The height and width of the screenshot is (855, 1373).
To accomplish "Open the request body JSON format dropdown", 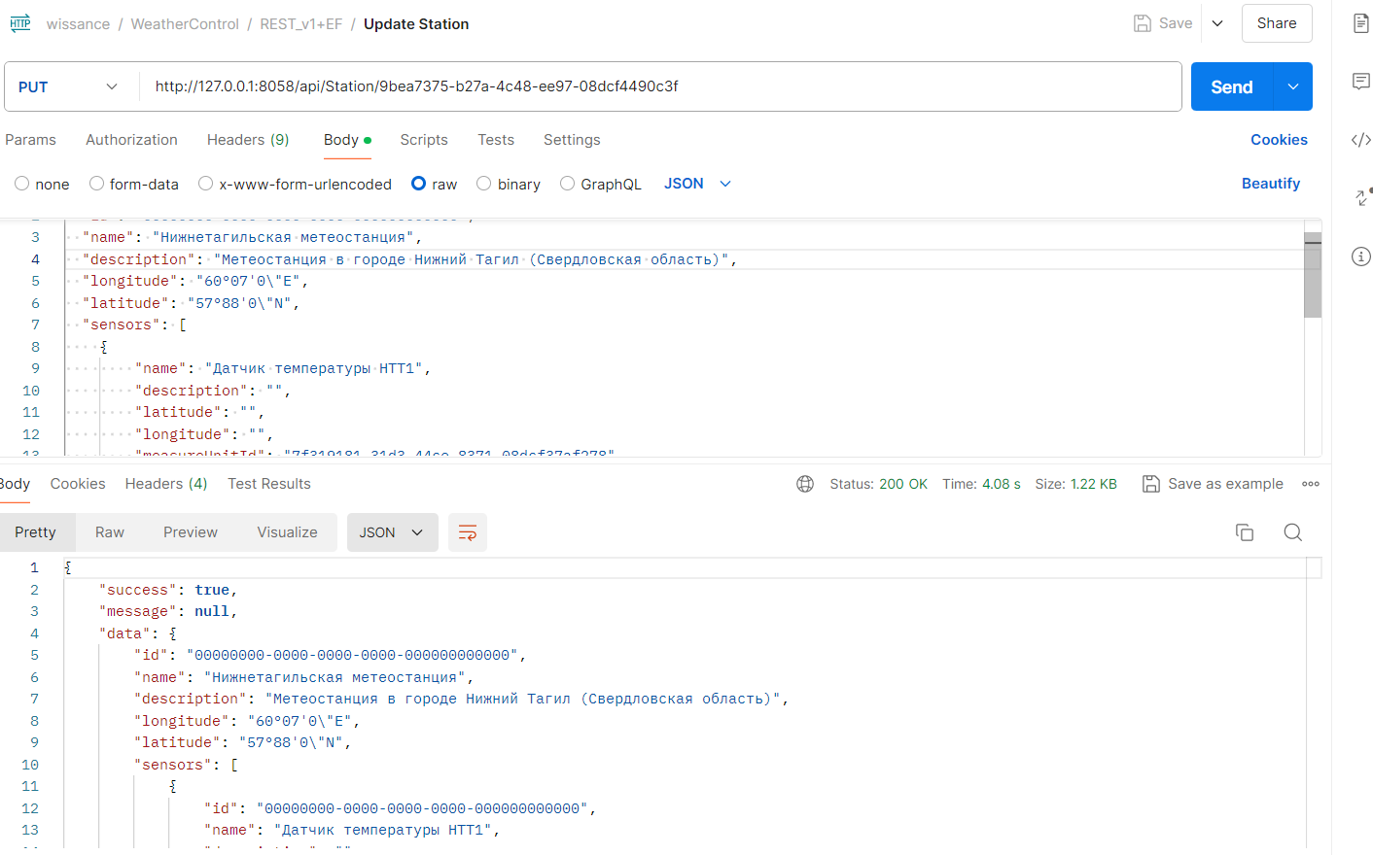I will [x=697, y=184].
